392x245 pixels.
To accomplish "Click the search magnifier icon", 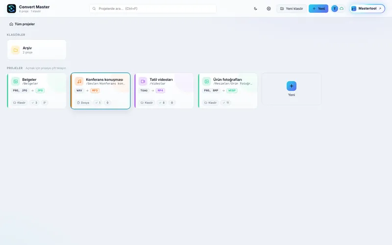I will click(x=94, y=8).
